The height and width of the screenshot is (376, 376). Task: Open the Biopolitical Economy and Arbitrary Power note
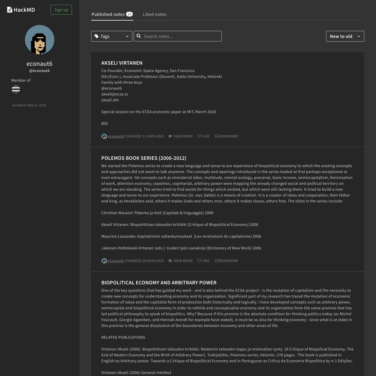coord(159,282)
